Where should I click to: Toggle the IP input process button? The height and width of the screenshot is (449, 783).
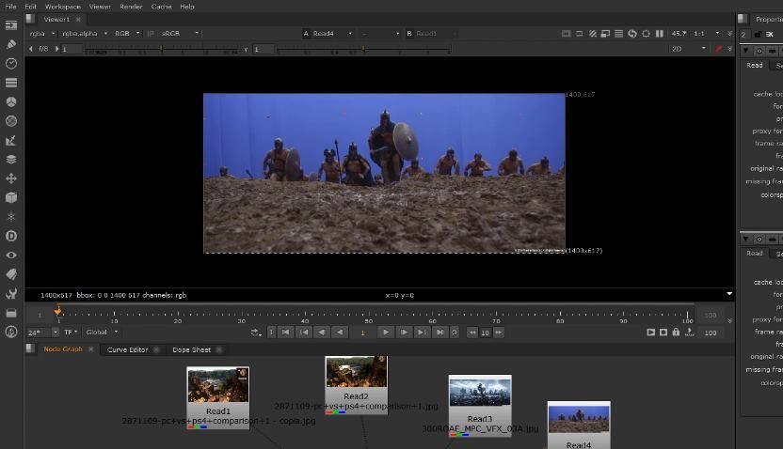point(151,34)
